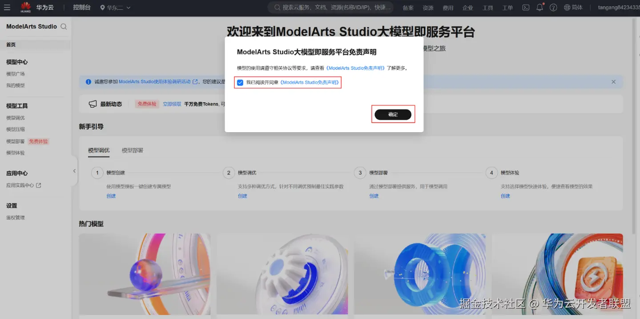Image resolution: width=640 pixels, height=319 pixels.
Task: Open the hot model card with white gear
Action: click(282, 274)
